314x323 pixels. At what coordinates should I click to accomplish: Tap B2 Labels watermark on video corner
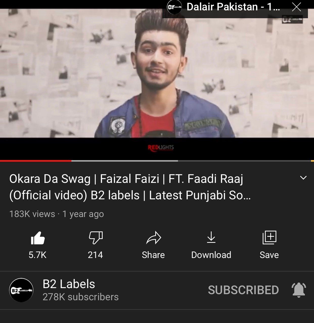(x=292, y=19)
